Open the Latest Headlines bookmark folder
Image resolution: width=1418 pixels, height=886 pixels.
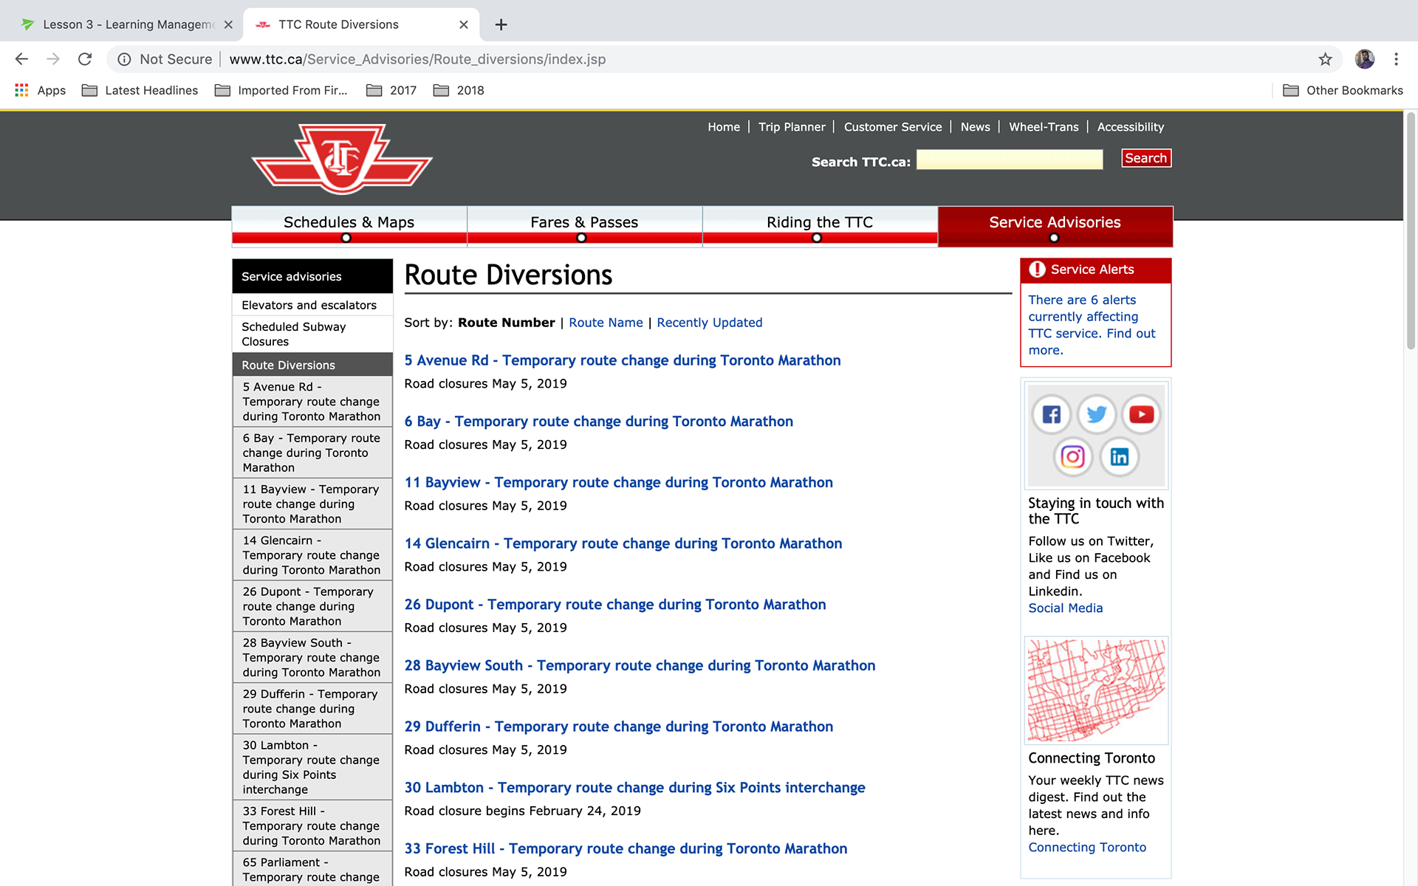click(x=140, y=90)
